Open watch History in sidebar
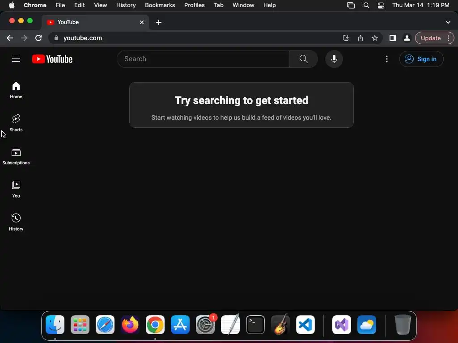458x343 pixels. 16,222
